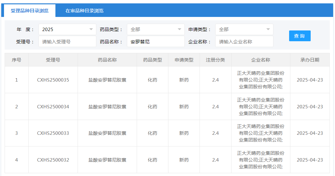Click serial number 1 in the table
The image size is (335, 176).
coord(16,80)
